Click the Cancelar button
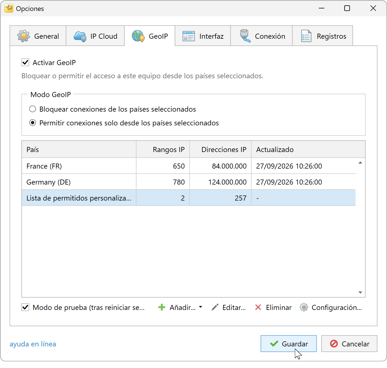Image resolution: width=387 pixels, height=368 pixels. [x=349, y=344]
